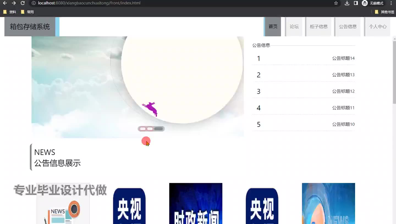
Task: Click the 无痕模式 incognito indicator
Action: tap(373, 3)
